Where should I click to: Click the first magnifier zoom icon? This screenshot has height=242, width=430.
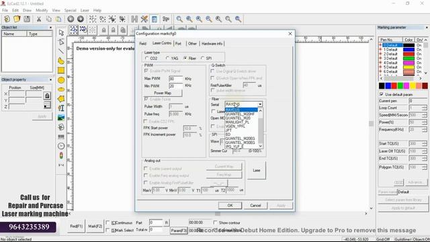179,19
